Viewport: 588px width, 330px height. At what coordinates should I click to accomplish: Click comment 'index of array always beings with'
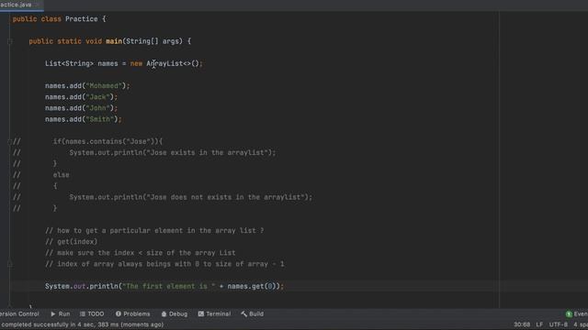[164, 264]
